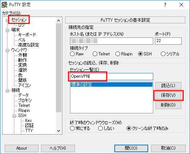Close the PuTTY 設定 window
The height and width of the screenshot is (154, 190).
coord(181,5)
